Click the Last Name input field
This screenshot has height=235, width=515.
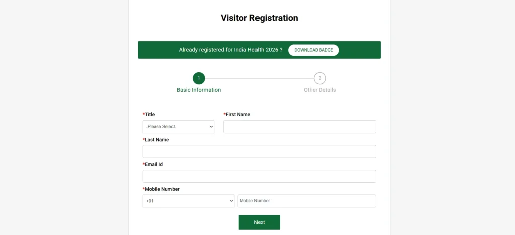(x=259, y=152)
